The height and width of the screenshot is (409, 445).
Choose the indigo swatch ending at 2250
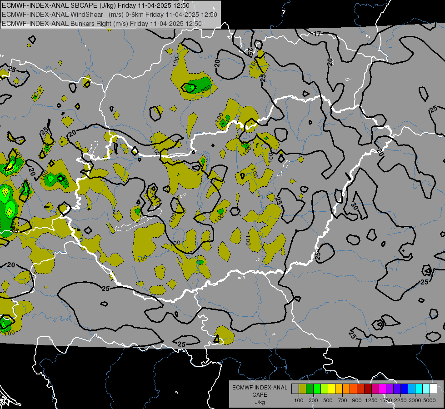tap(397, 389)
